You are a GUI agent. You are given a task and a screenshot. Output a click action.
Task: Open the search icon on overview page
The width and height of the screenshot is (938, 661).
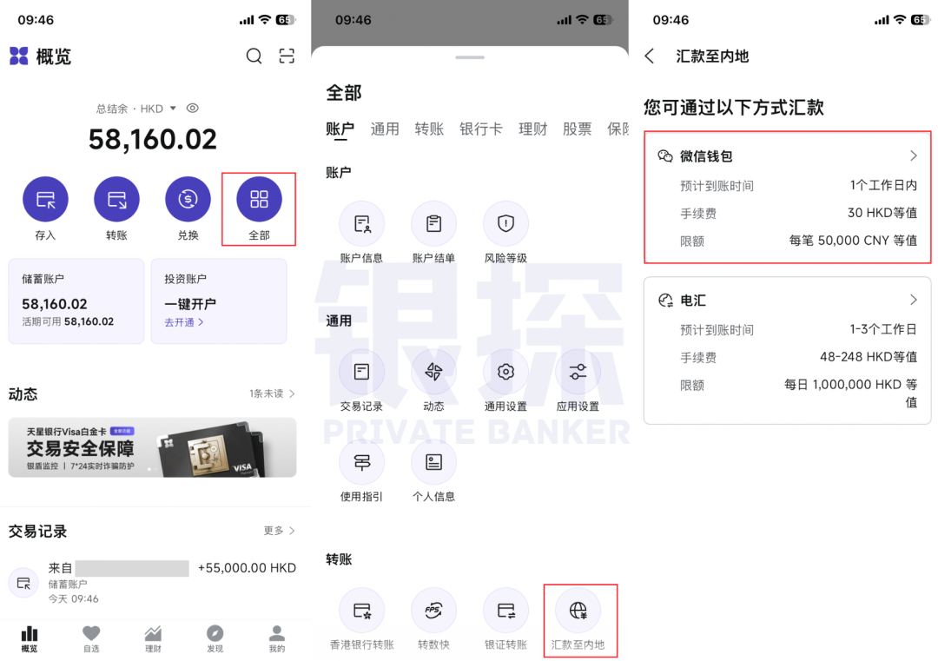click(254, 56)
